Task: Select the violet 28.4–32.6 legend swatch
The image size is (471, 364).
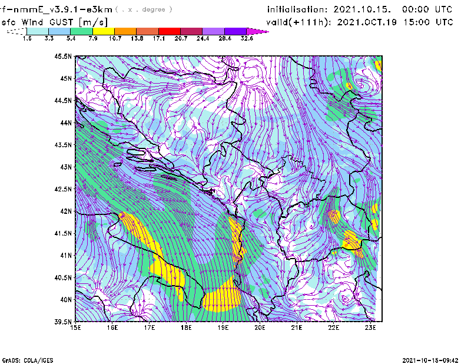Action: [x=235, y=31]
